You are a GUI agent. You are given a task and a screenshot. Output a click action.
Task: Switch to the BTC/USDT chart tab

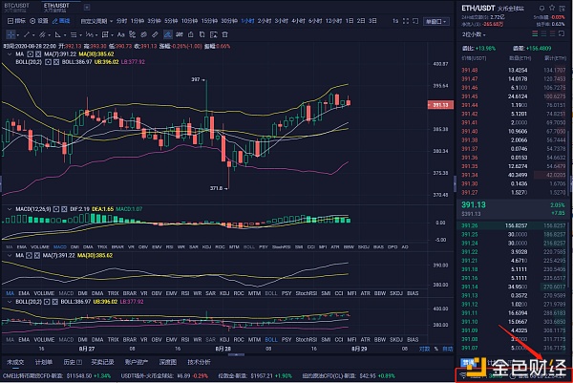tap(15, 6)
